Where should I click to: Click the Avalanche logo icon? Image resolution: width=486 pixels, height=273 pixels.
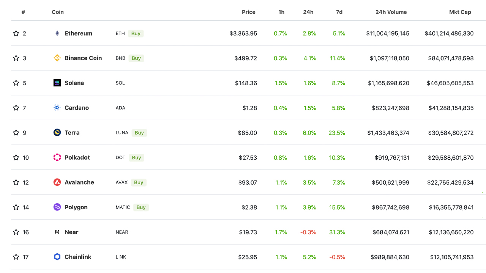pos(57,182)
